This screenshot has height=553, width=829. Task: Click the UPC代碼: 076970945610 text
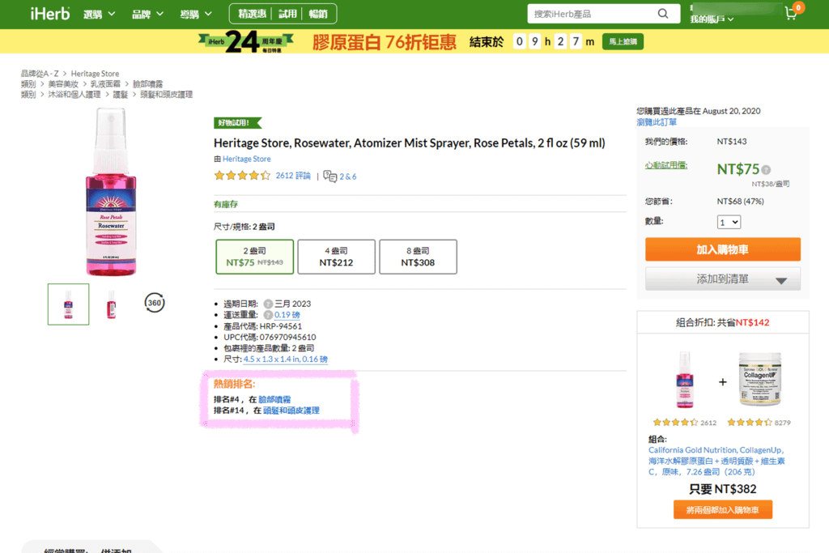[x=270, y=338]
